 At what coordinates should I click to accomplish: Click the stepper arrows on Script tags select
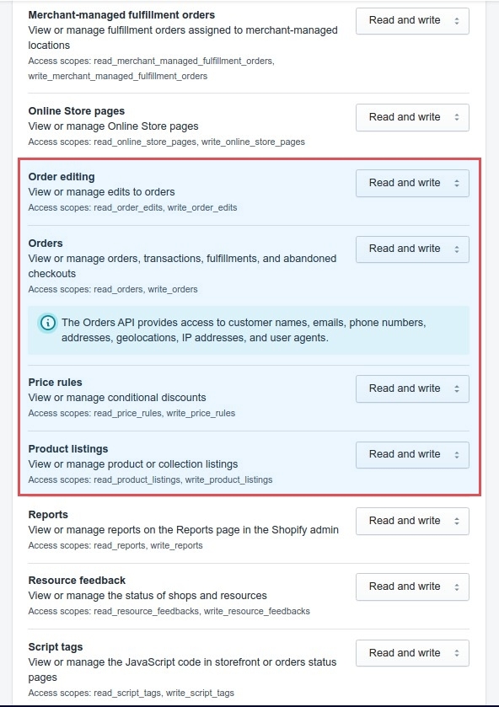click(457, 653)
